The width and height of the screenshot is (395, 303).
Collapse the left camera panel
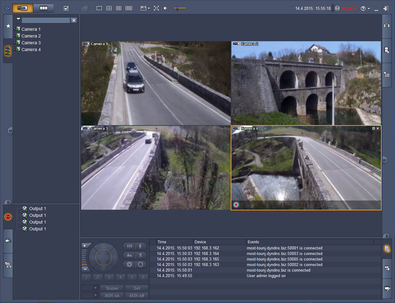[x=10, y=131]
